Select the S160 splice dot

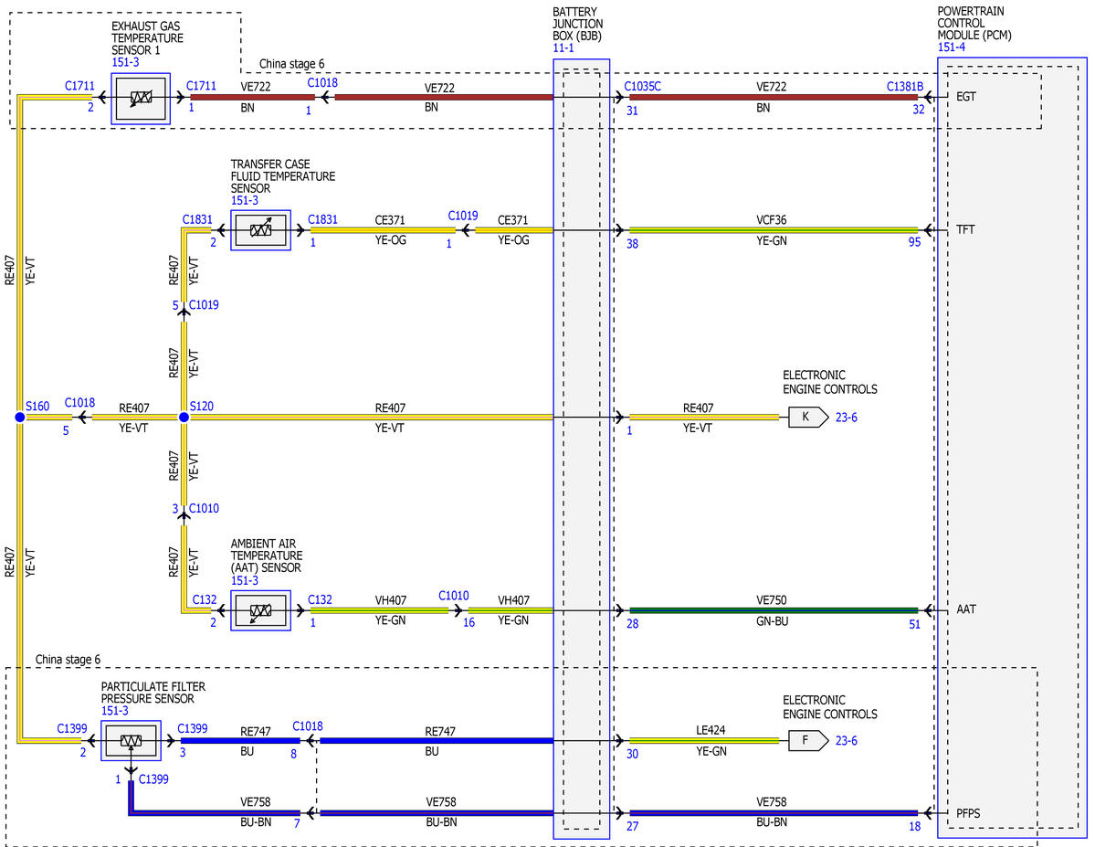click(x=19, y=418)
